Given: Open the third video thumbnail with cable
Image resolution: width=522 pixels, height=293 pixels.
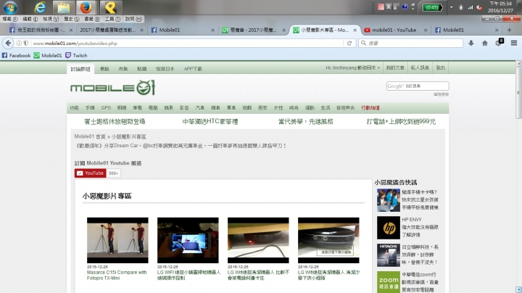Looking at the screenshot, I should (x=258, y=240).
